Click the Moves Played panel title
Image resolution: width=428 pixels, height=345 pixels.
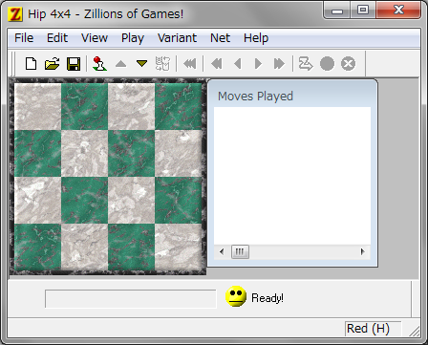point(255,97)
